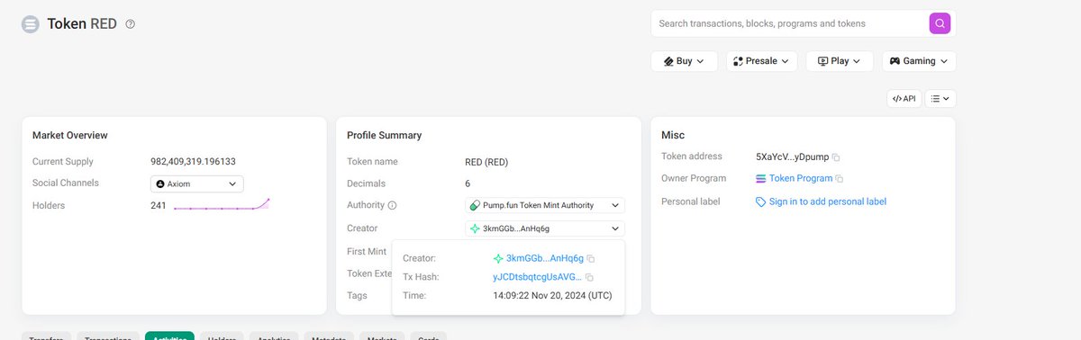Viewport: 1081px width, 340px height.
Task: Click the Market Overview heading
Action: 70,135
